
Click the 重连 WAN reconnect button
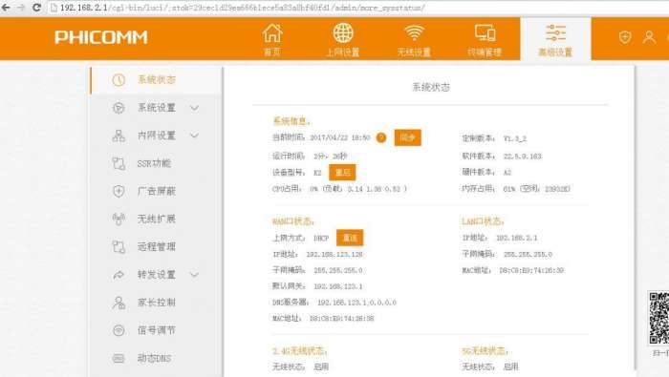[x=350, y=238]
